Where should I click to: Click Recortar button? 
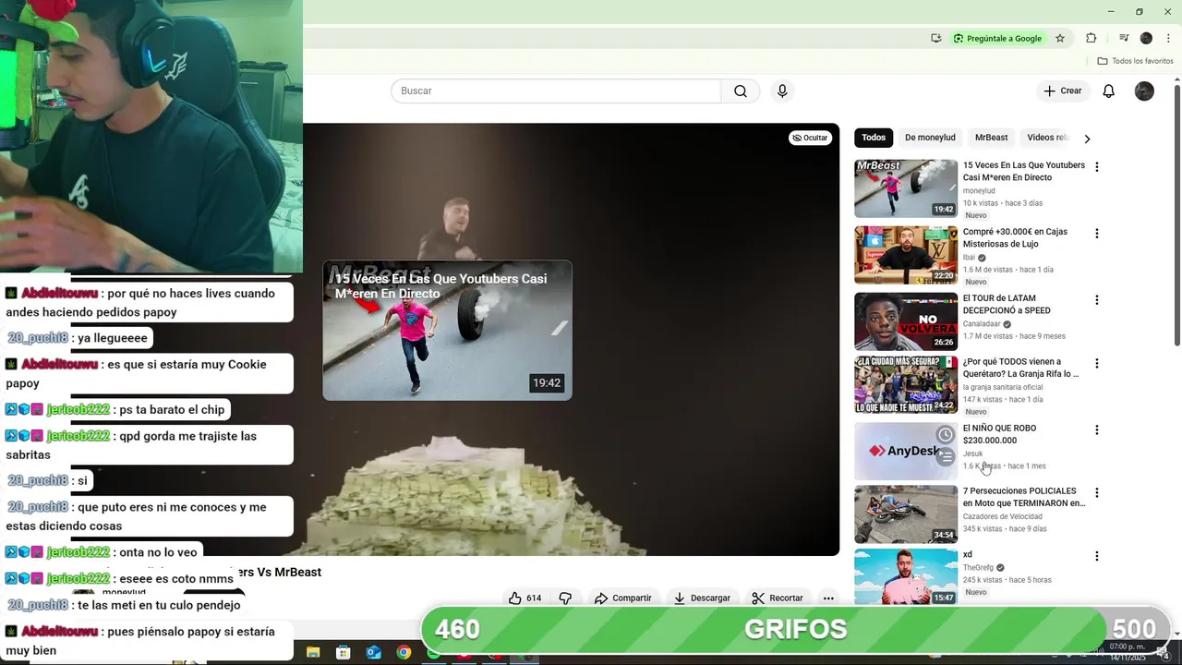tap(778, 598)
